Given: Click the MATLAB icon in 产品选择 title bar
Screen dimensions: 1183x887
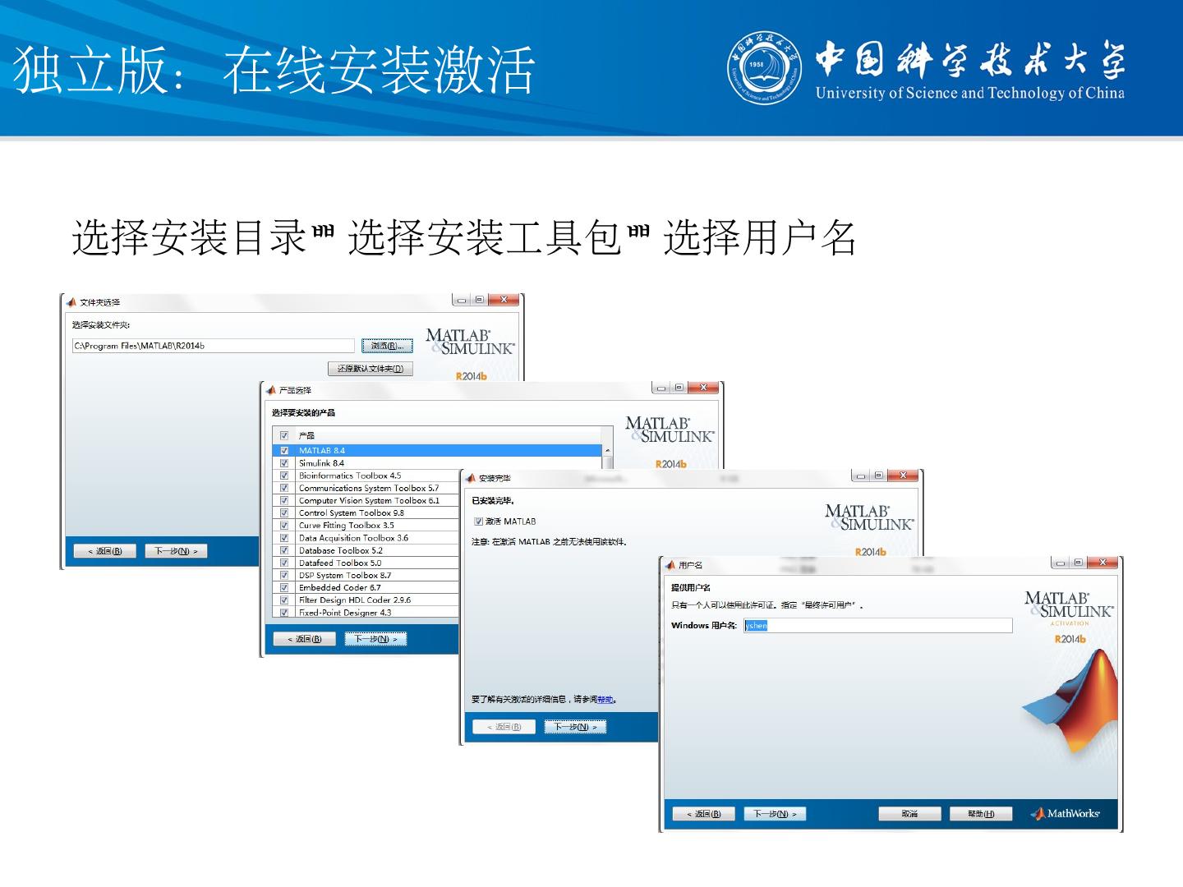Looking at the screenshot, I should 271,390.
